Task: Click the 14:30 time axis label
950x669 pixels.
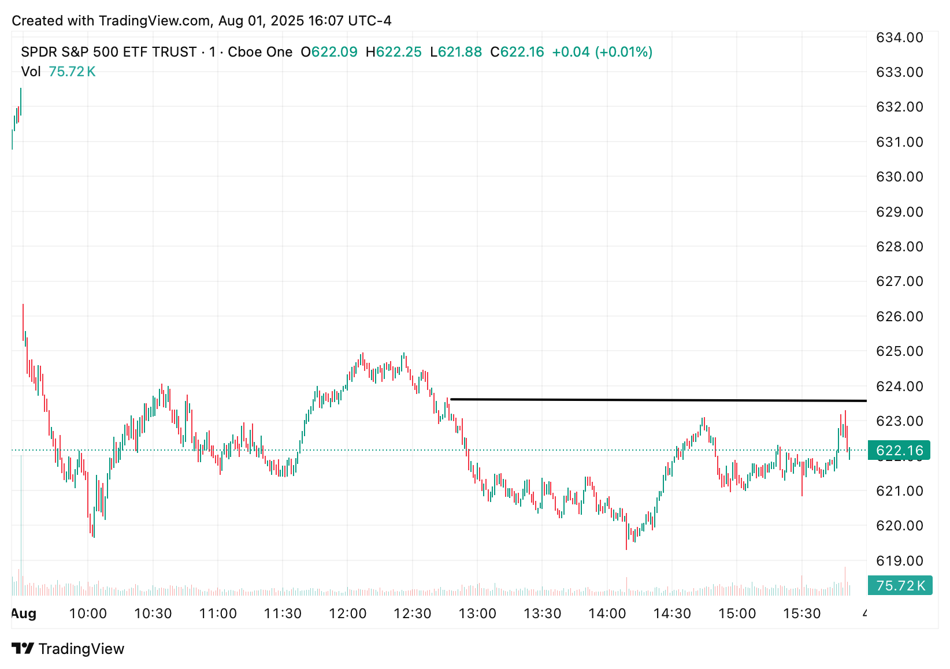Action: [672, 614]
